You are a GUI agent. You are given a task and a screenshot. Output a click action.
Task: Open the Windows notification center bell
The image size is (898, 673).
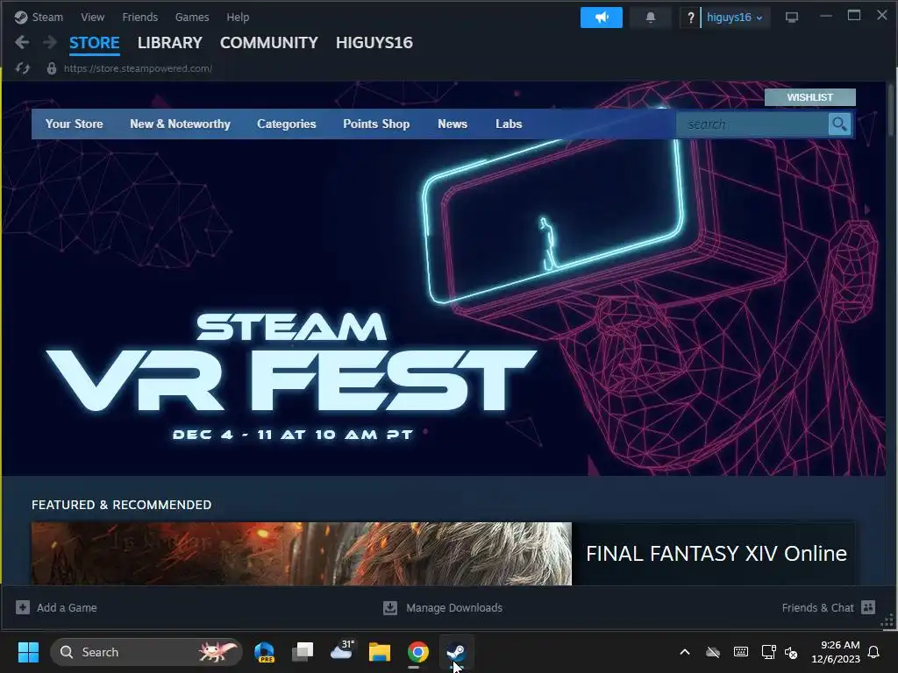874,652
